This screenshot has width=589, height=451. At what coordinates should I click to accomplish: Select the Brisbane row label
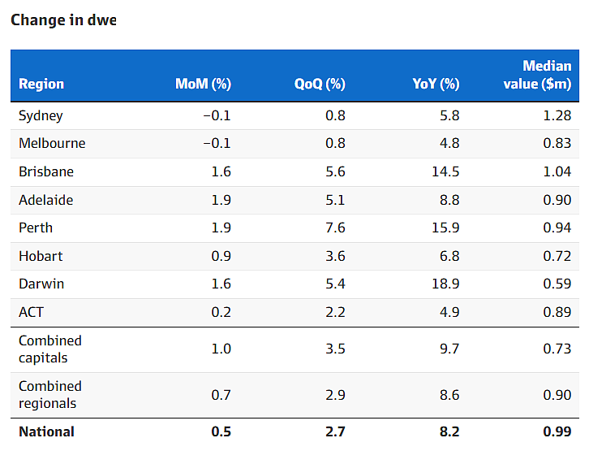click(46, 171)
